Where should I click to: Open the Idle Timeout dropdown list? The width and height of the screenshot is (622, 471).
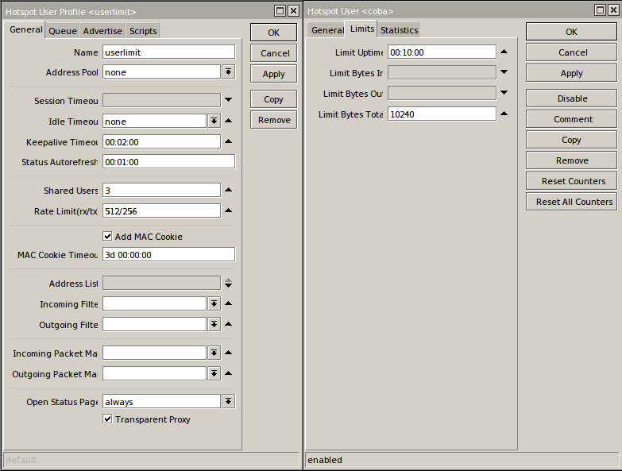point(214,121)
